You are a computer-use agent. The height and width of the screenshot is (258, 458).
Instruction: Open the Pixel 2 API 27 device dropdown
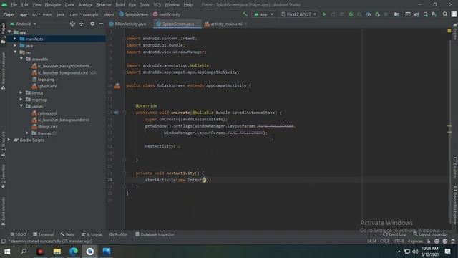299,14
